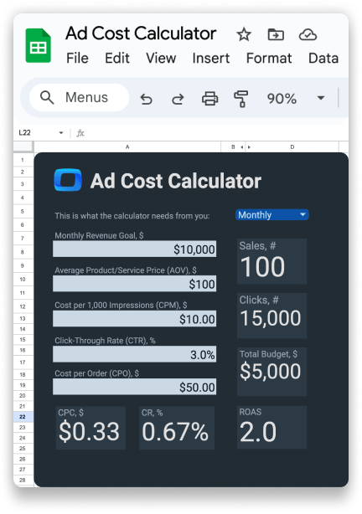Check cloud save status icon
This screenshot has width=362, height=514.
pyautogui.click(x=308, y=34)
